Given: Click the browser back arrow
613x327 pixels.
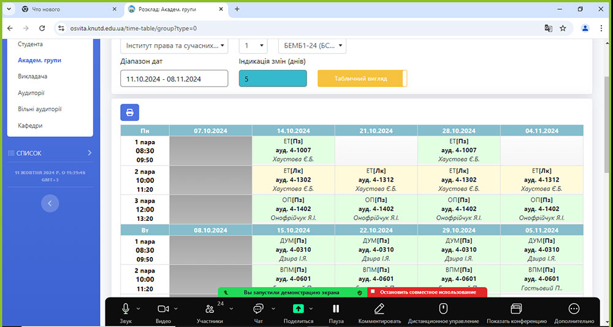Looking at the screenshot, I should [x=10, y=28].
